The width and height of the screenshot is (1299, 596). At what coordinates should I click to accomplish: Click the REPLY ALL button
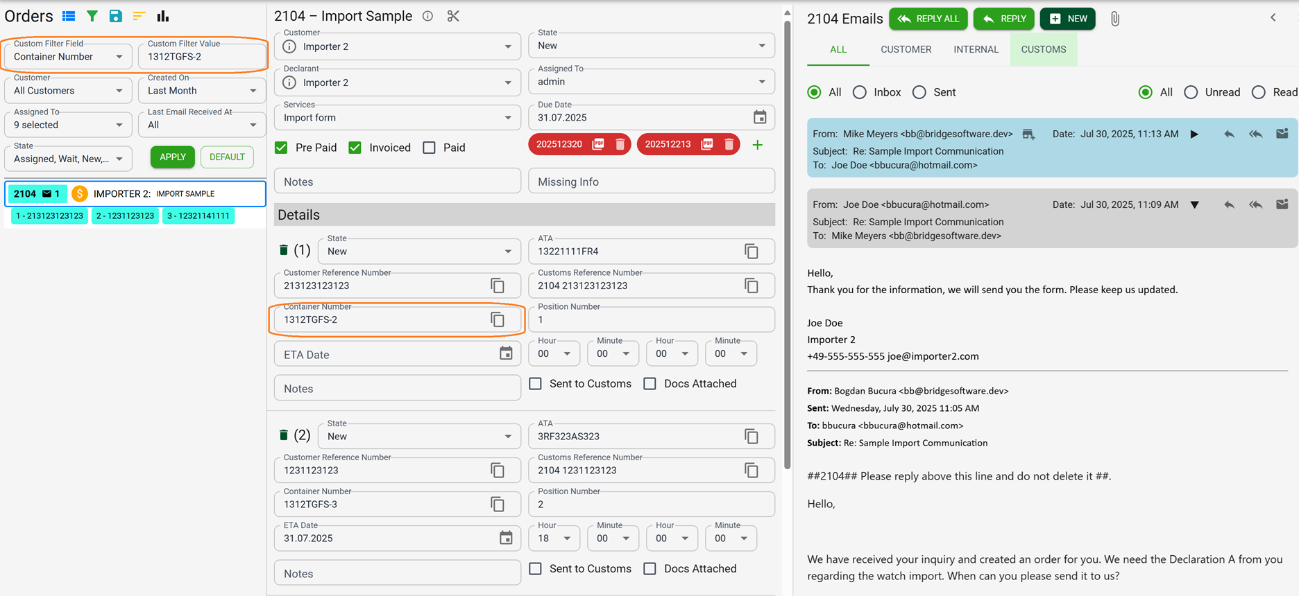pos(928,19)
